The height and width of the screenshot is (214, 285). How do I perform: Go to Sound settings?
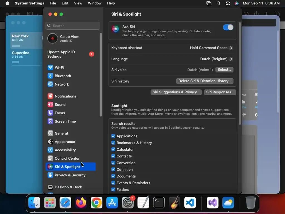tap(70, 105)
